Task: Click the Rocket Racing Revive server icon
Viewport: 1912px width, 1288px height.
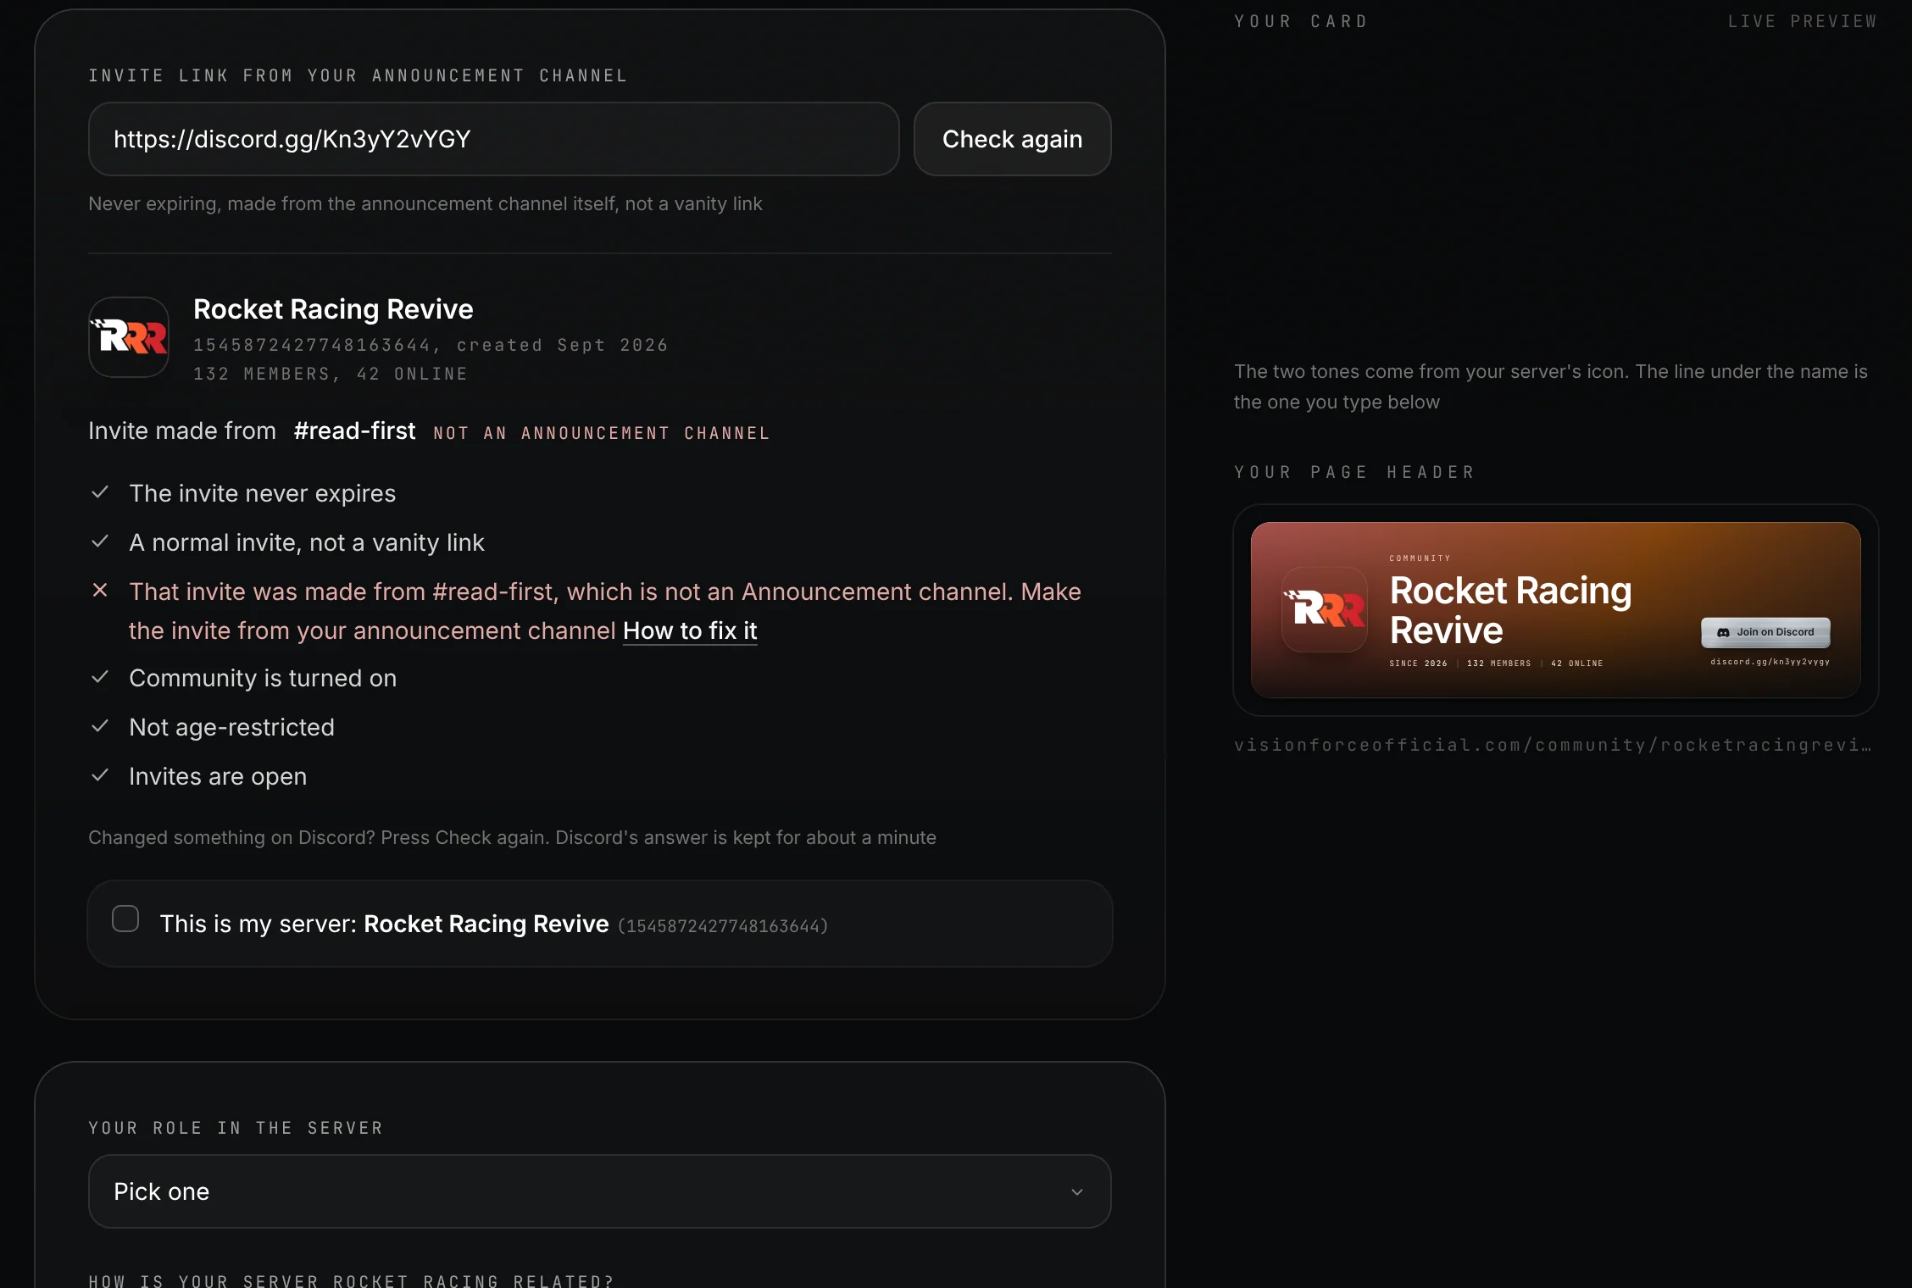Action: coord(129,337)
